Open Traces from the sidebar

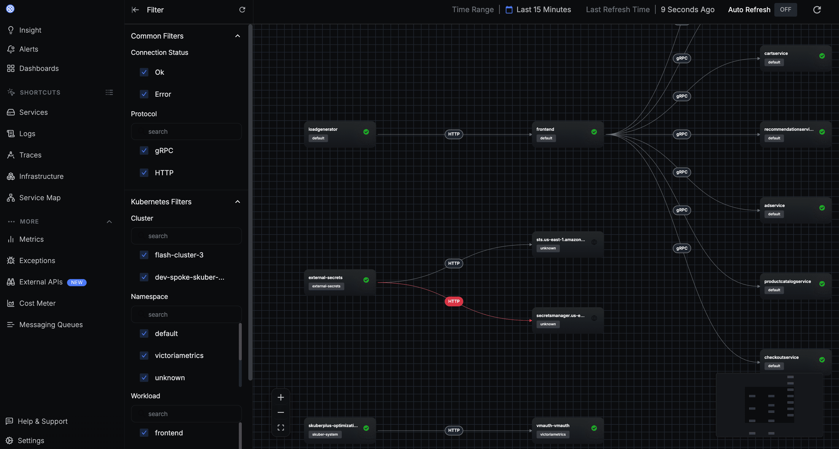[x=30, y=155]
